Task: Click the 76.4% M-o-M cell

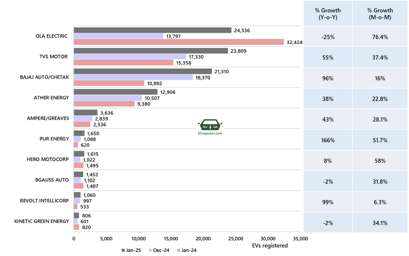Action: coord(380,37)
